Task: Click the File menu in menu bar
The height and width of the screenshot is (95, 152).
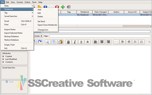Action: click(x=3, y=2)
